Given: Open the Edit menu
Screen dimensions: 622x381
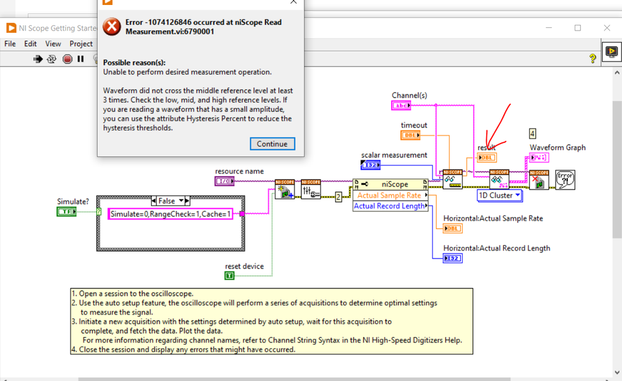Looking at the screenshot, I should [30, 44].
